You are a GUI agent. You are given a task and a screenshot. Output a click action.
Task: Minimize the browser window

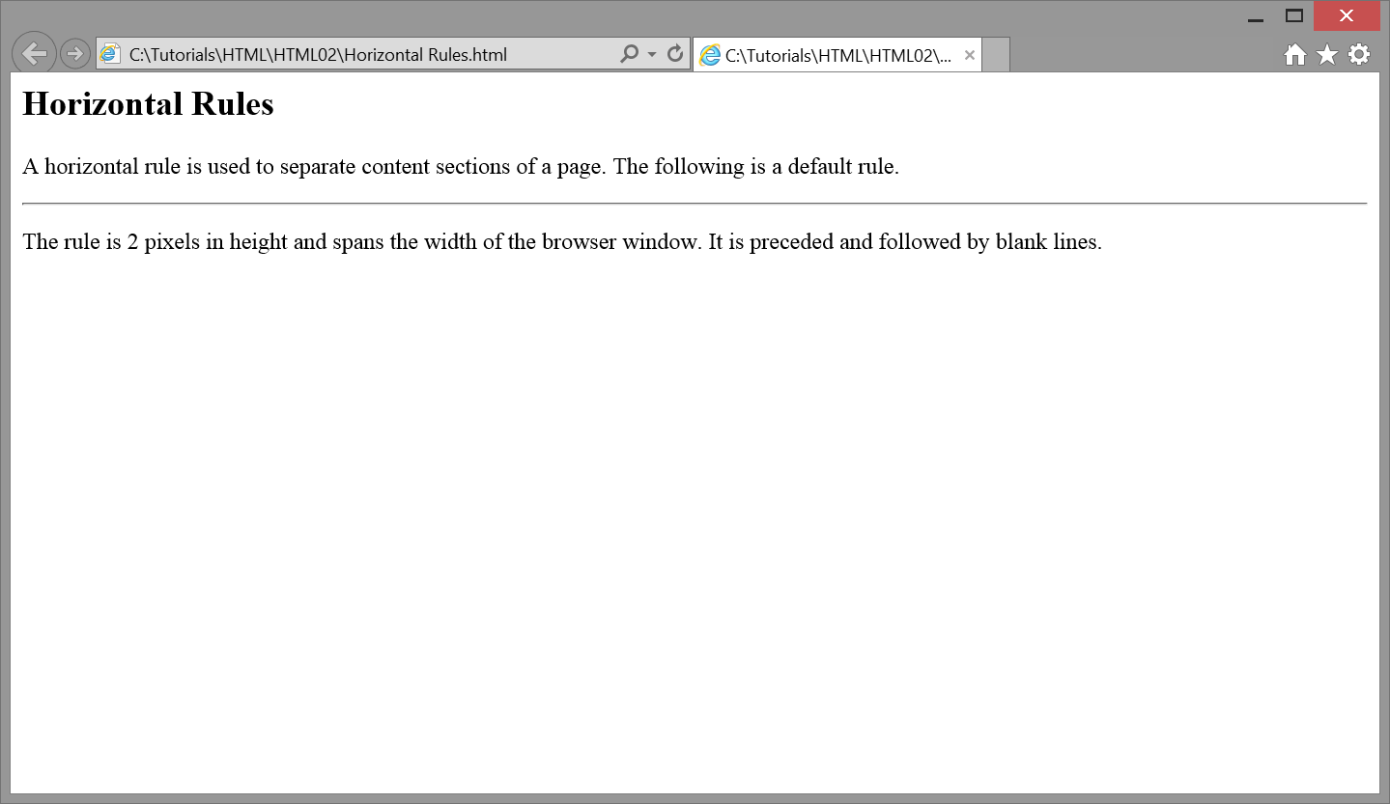pos(1256,17)
